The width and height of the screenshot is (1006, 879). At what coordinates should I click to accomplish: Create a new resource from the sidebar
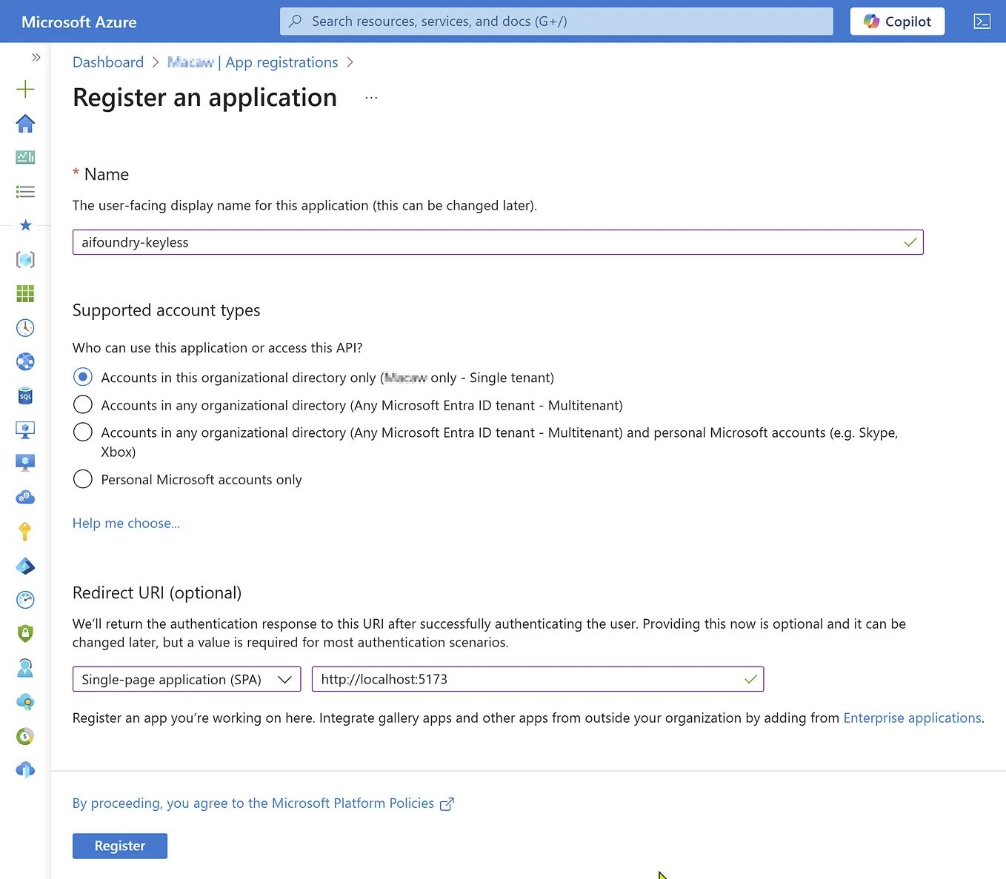[x=25, y=89]
